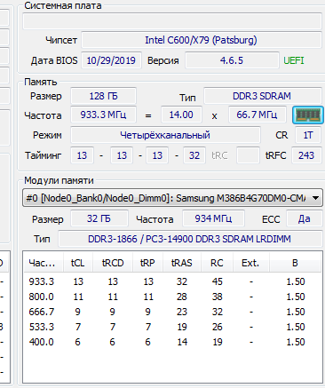Click the empty tRC field
This screenshot has height=388, width=325.
point(248,155)
